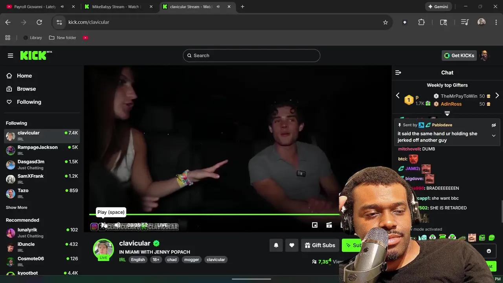Click the LIVE indicator in player controls

pos(162,225)
